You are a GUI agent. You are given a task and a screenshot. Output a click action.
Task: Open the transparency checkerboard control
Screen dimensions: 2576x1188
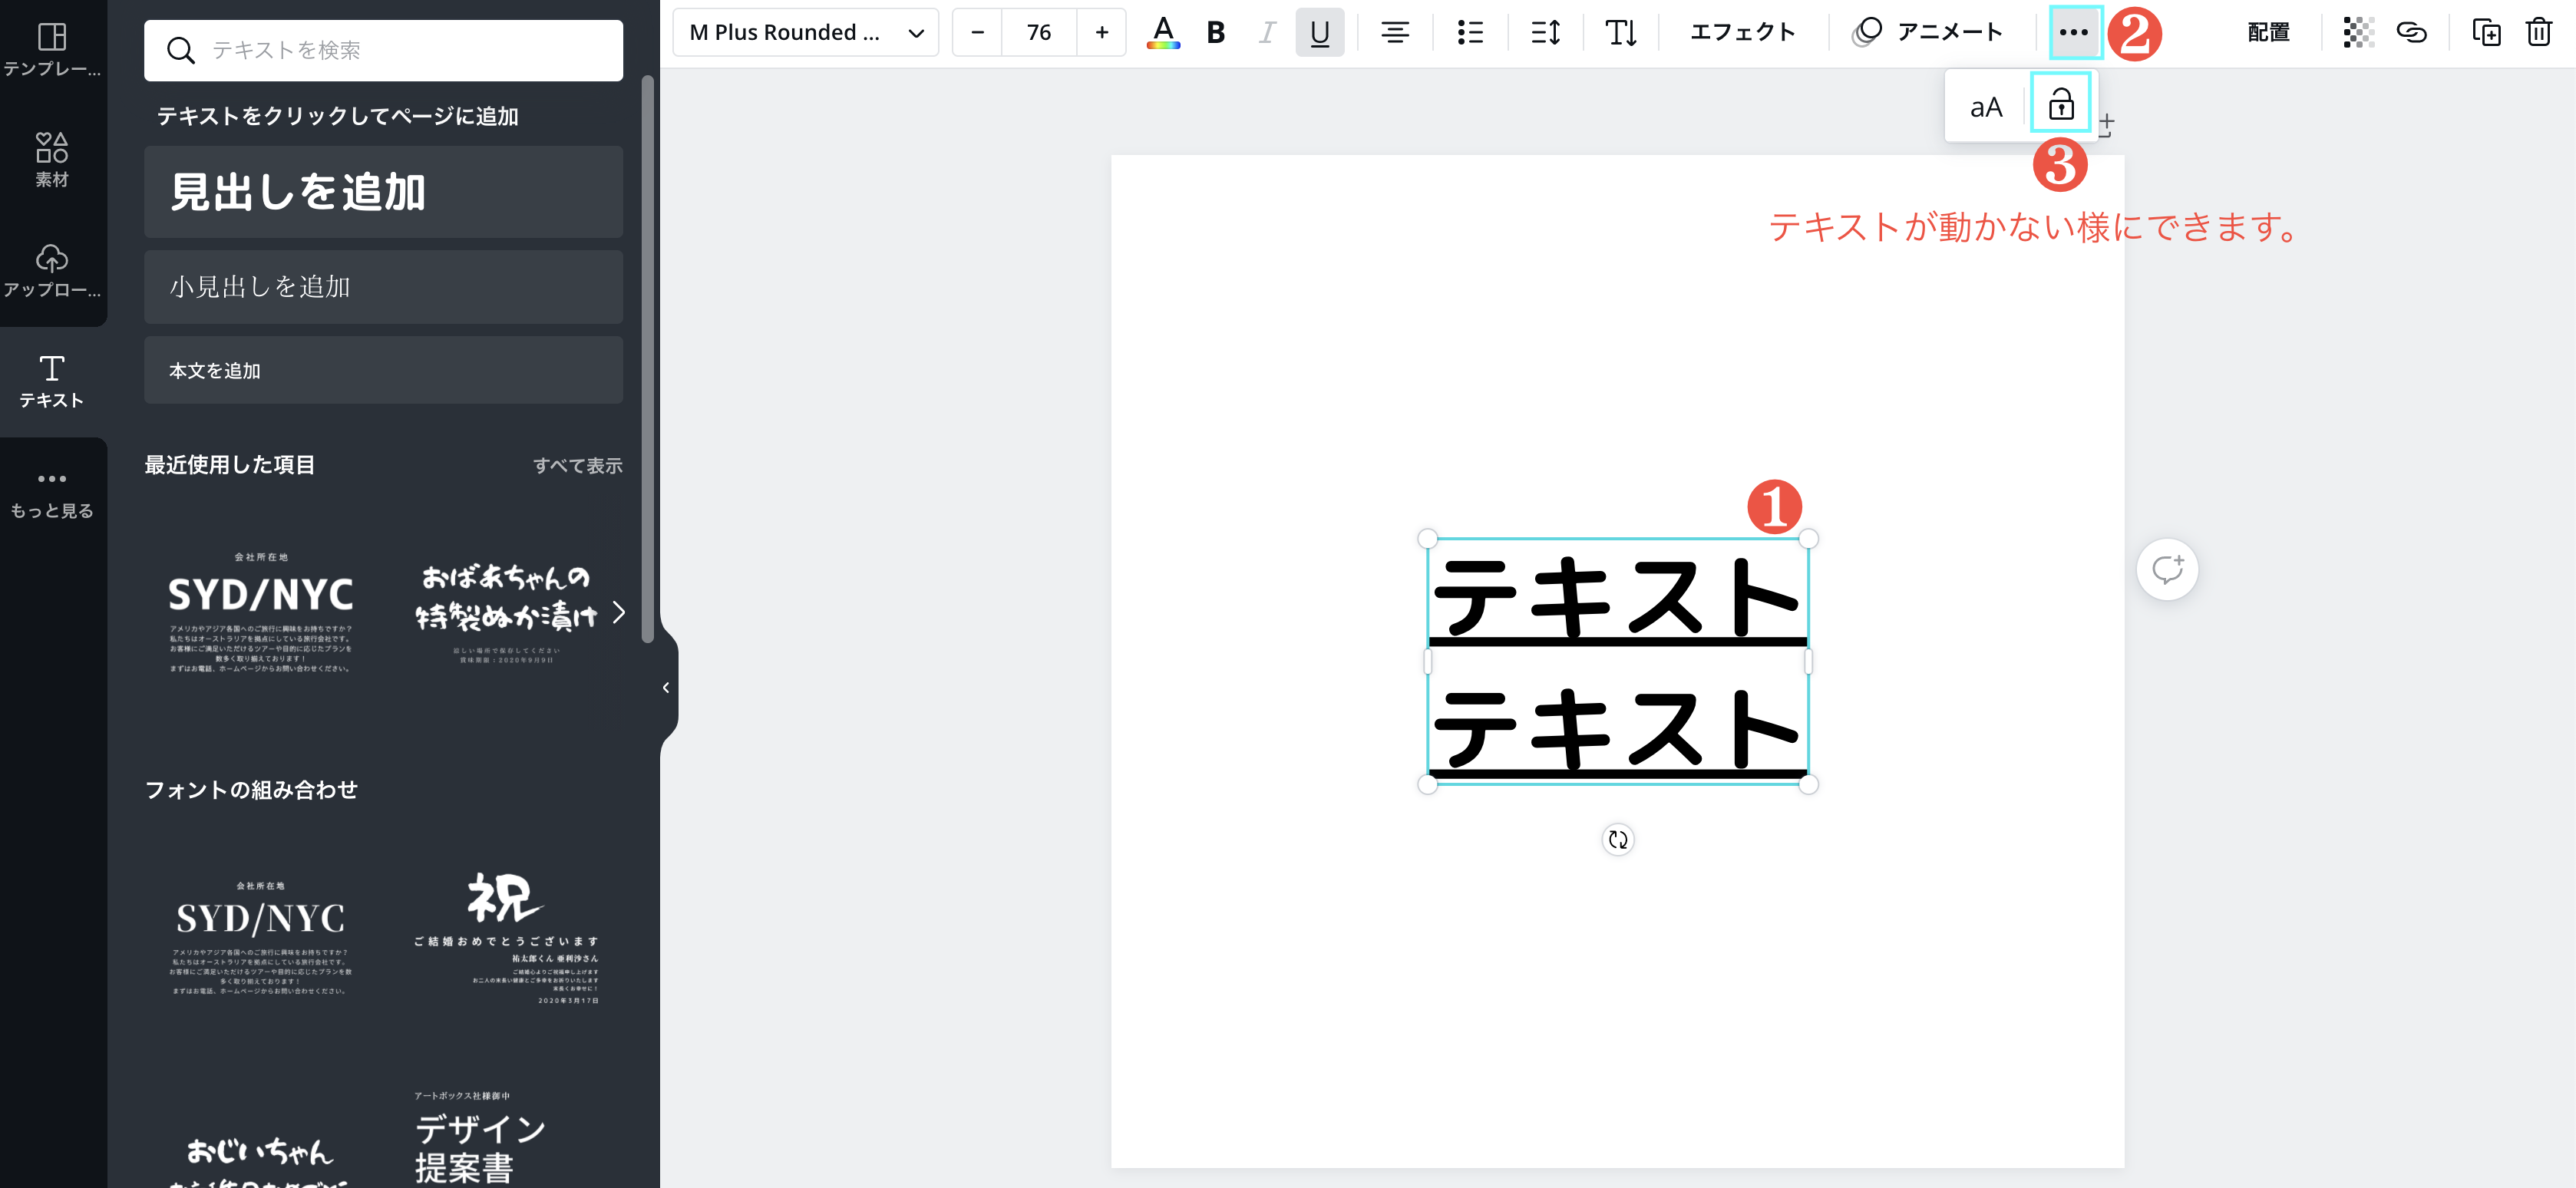coord(2358,32)
